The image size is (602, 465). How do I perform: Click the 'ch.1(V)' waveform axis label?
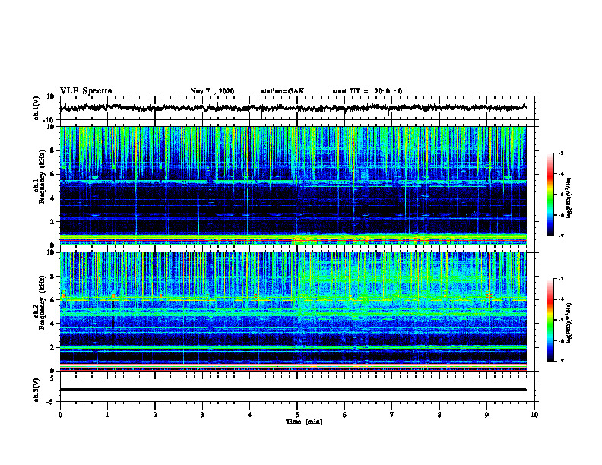point(36,108)
